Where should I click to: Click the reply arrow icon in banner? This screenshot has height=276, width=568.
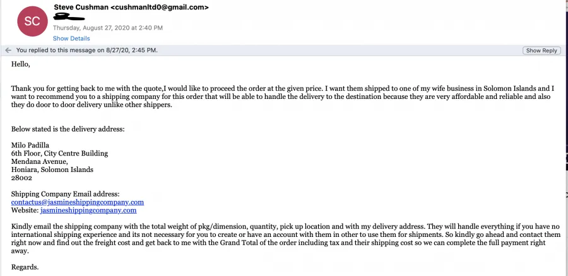pos(8,50)
